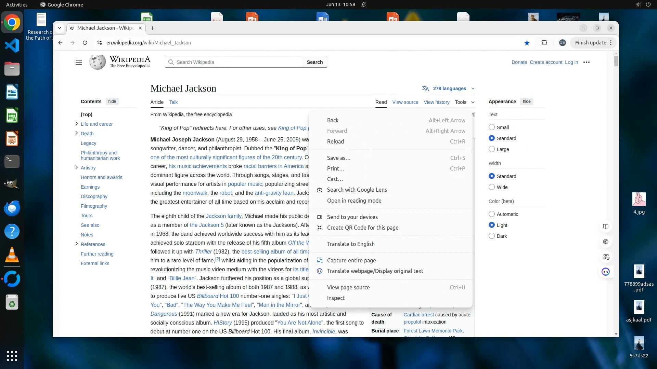The height and width of the screenshot is (369, 657).
Task: Open the 278 languages dropdown
Action: click(x=449, y=88)
